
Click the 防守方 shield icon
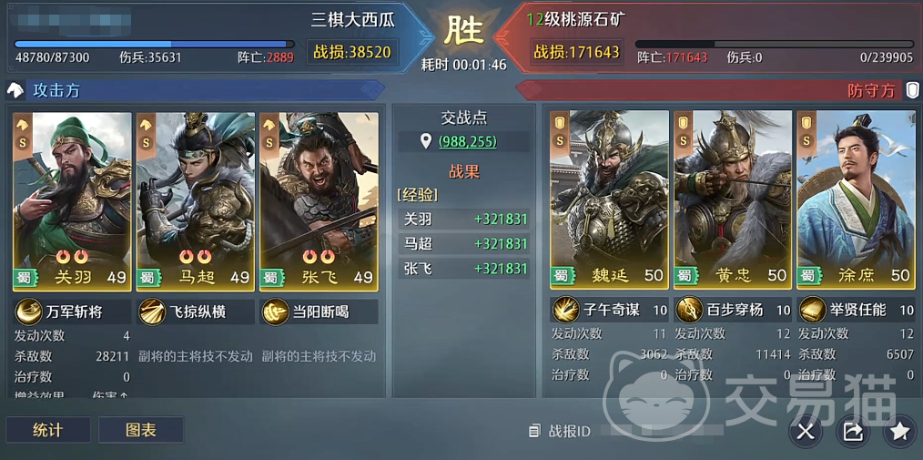[x=912, y=90]
